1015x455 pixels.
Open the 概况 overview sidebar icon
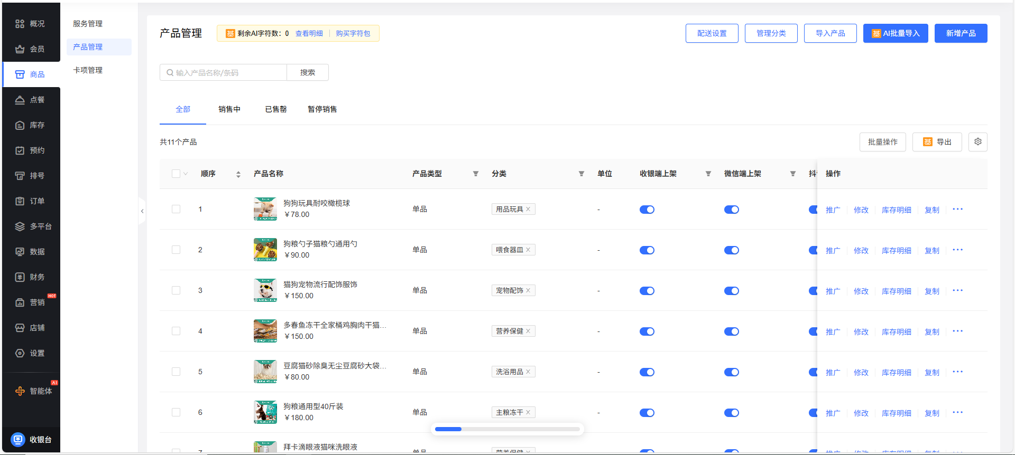point(20,24)
